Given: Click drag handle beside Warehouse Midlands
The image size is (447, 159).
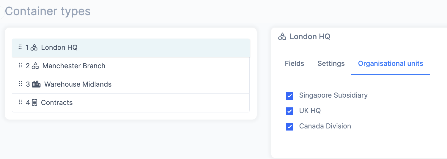Looking at the screenshot, I should (20, 84).
